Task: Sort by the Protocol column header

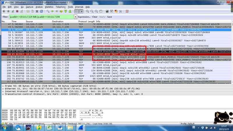Action: [82, 22]
